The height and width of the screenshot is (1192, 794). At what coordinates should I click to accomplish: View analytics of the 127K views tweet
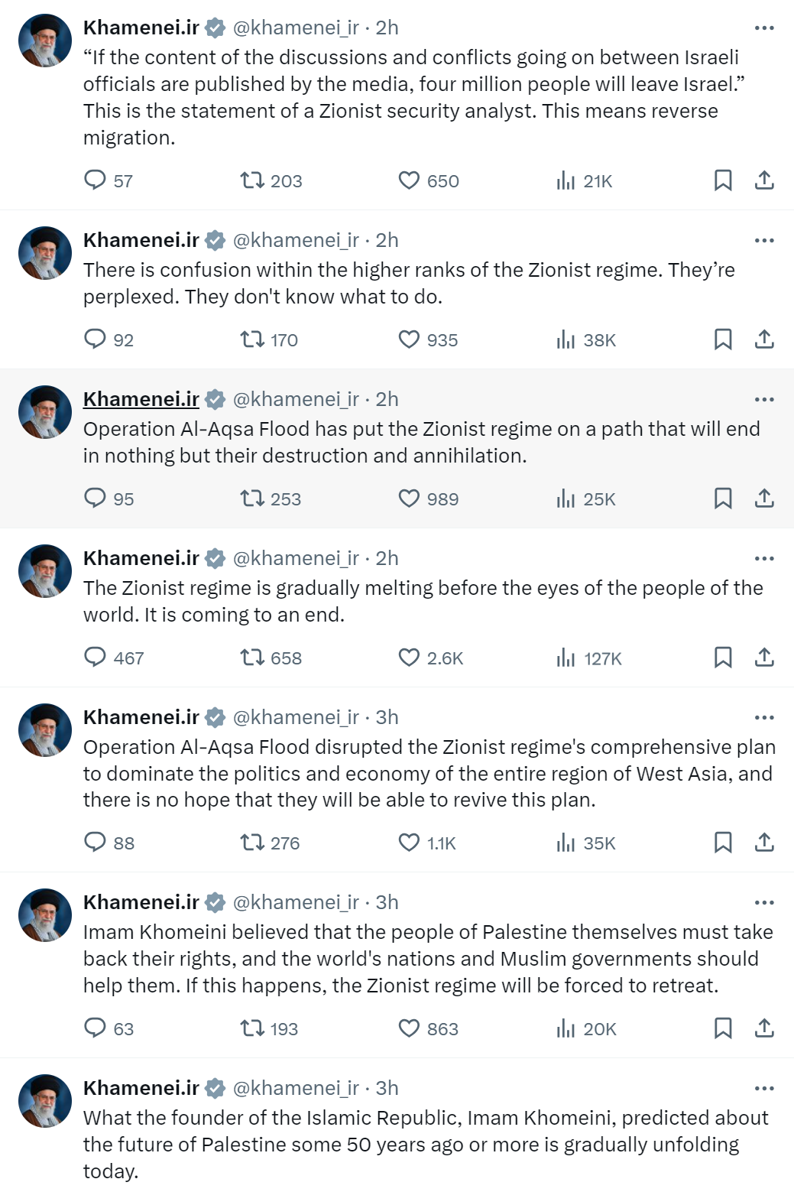(566, 658)
